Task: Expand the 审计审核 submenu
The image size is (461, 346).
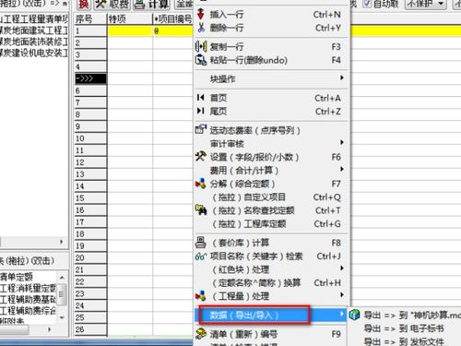Action: point(270,143)
